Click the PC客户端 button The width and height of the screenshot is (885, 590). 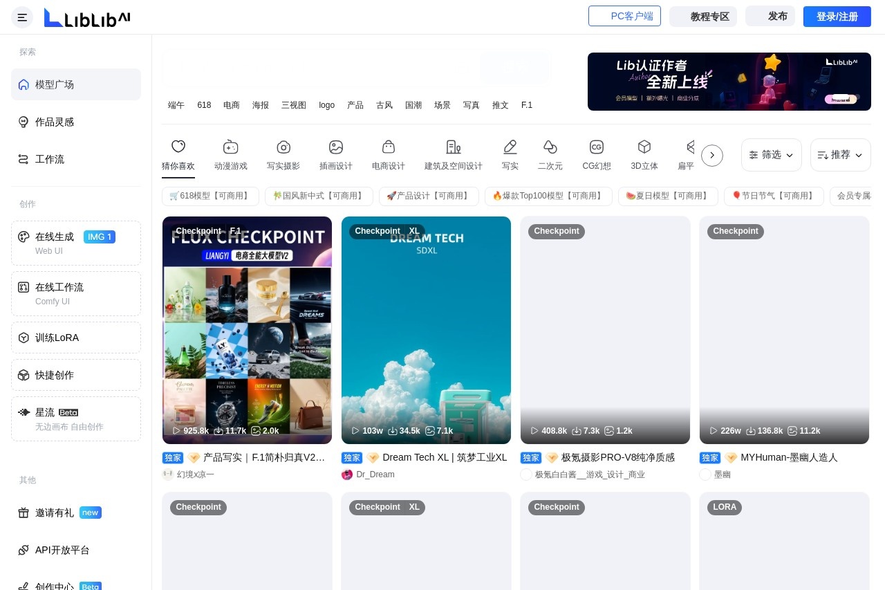[x=624, y=17]
